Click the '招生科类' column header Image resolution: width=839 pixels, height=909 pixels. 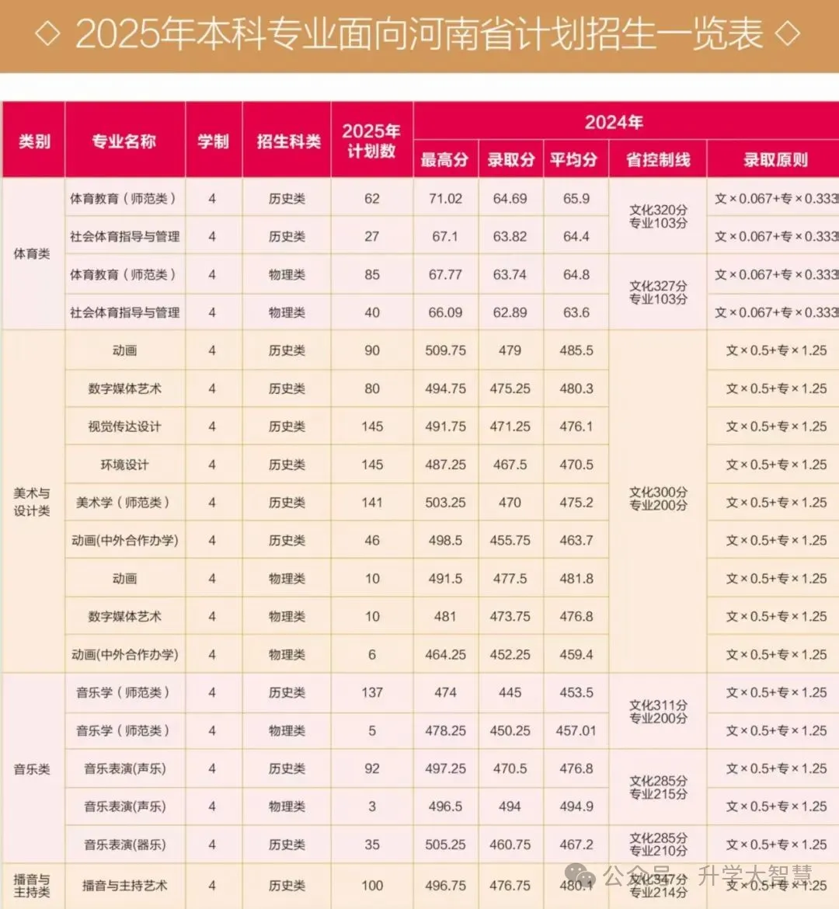pyautogui.click(x=288, y=141)
